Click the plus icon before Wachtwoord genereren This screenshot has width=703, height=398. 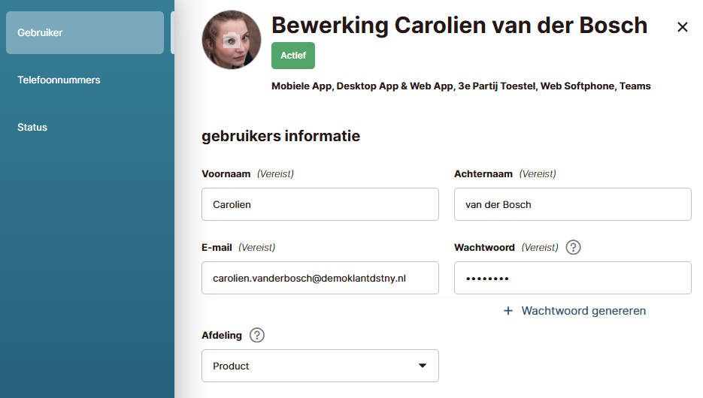pos(508,311)
